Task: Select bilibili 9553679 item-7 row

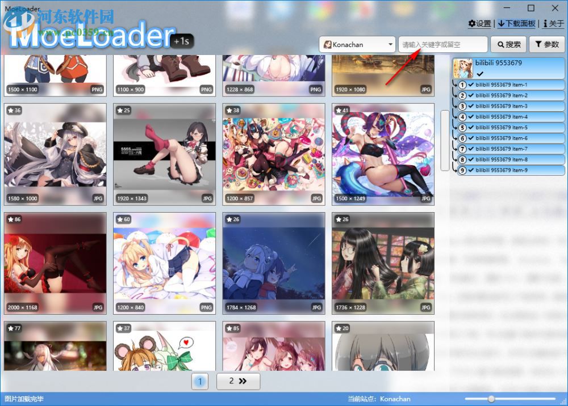Action: click(511, 149)
